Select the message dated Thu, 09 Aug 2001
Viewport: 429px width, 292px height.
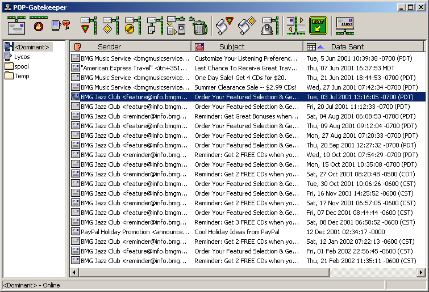click(x=248, y=126)
